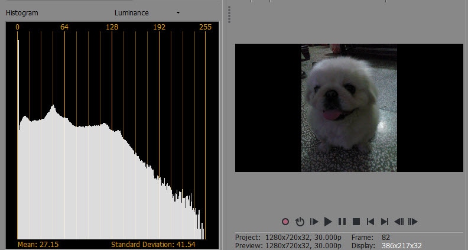This screenshot has height=250, width=468.
Task: Click Play From Start button
Action: [x=314, y=222]
